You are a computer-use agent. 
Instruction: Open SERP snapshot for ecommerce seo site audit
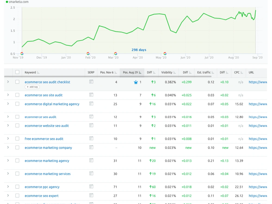91,95
